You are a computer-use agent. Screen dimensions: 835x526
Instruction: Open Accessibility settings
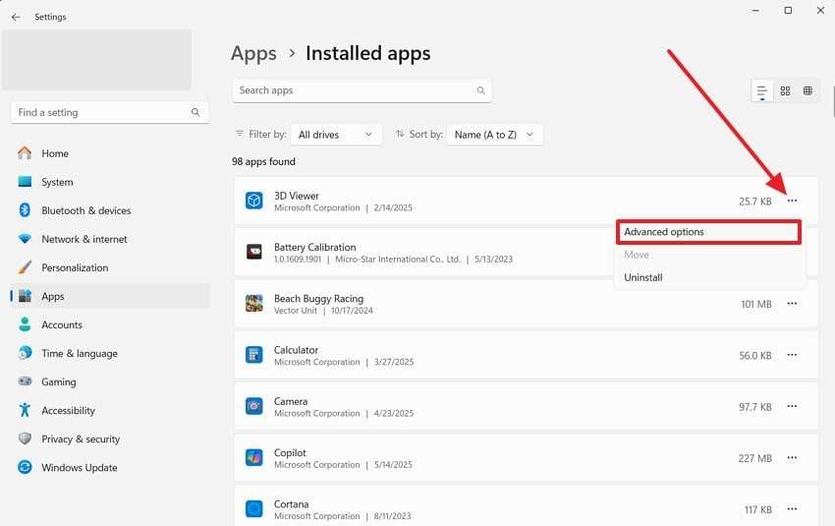click(x=109, y=410)
